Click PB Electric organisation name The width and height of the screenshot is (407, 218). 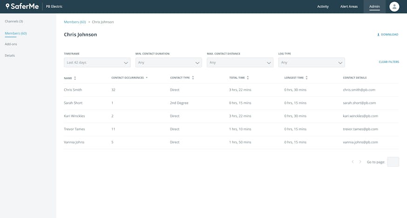pos(54,7)
